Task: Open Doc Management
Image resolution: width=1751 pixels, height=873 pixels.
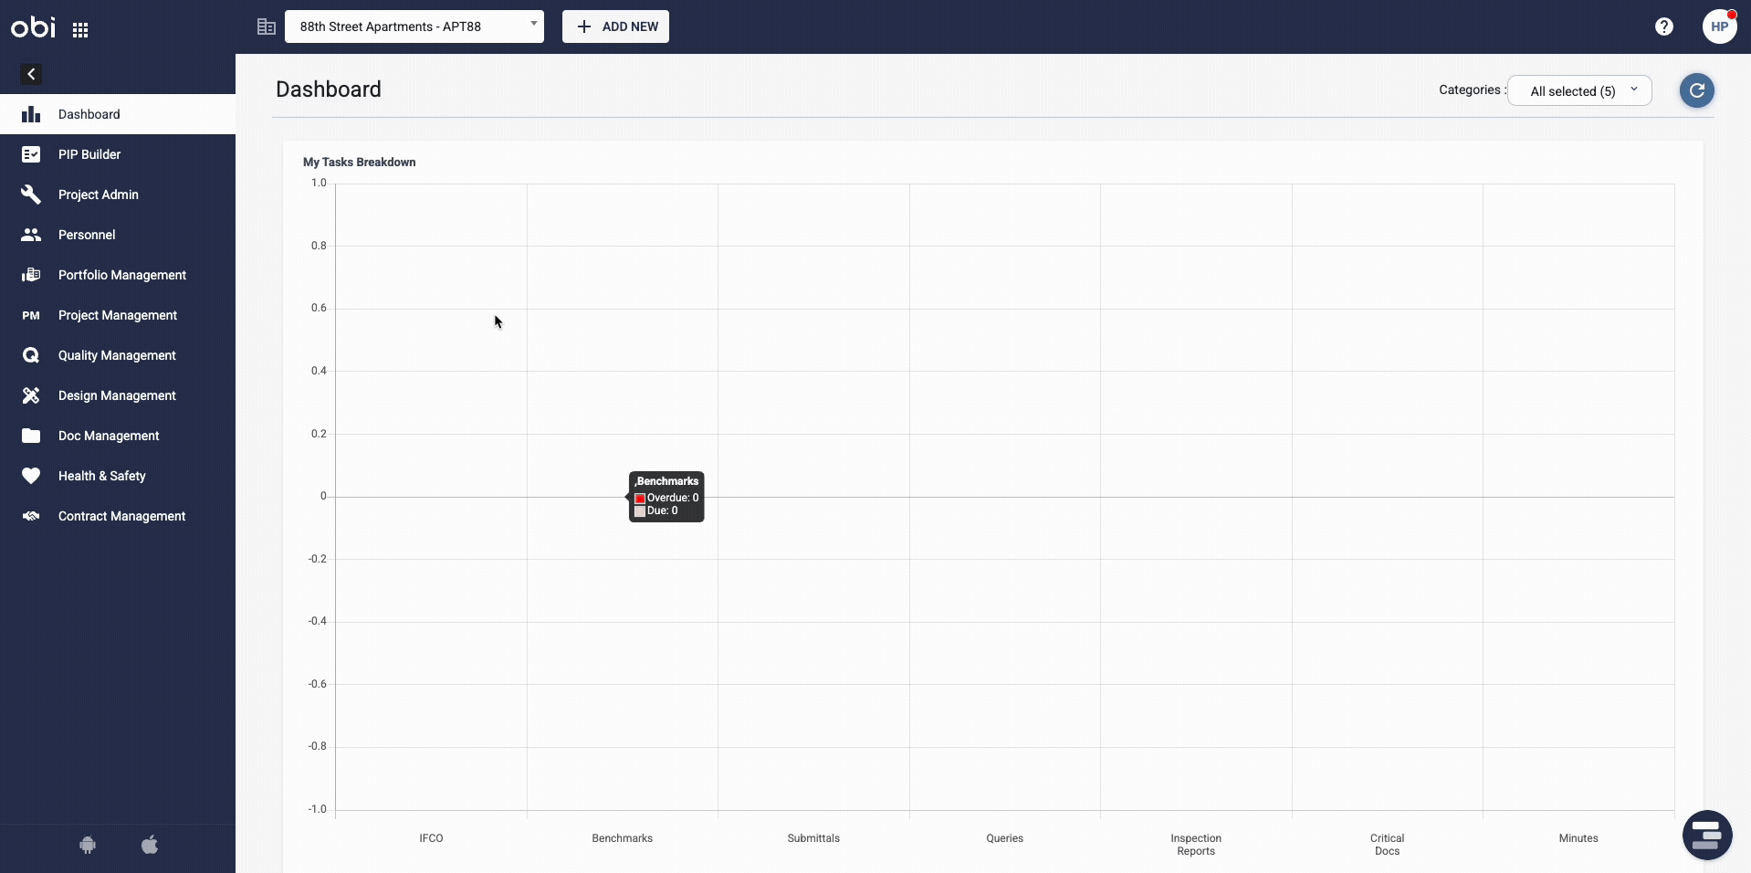Action: pyautogui.click(x=108, y=436)
